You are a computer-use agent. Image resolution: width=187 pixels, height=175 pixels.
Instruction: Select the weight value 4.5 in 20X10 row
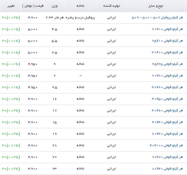(x=55, y=29)
